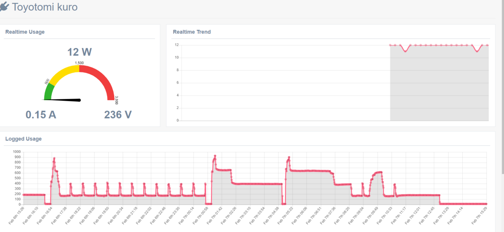Click the Feb 6th 20:34 axis label
This screenshot has width=504, height=232.
pos(115,216)
